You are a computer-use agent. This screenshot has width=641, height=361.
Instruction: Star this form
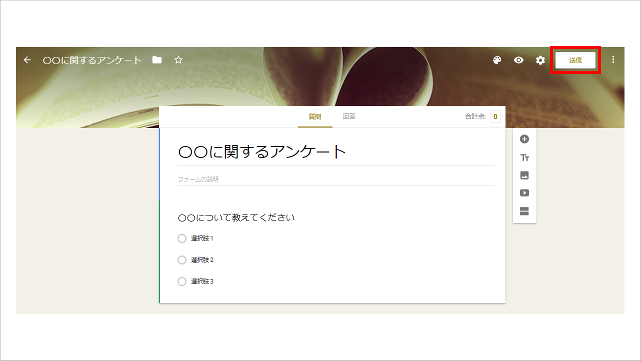178,59
